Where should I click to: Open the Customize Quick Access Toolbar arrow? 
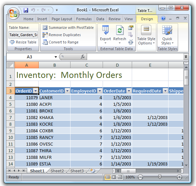57,10
